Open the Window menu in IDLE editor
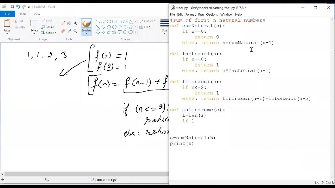Image resolution: width=335 pixels, height=188 pixels. pos(226,14)
